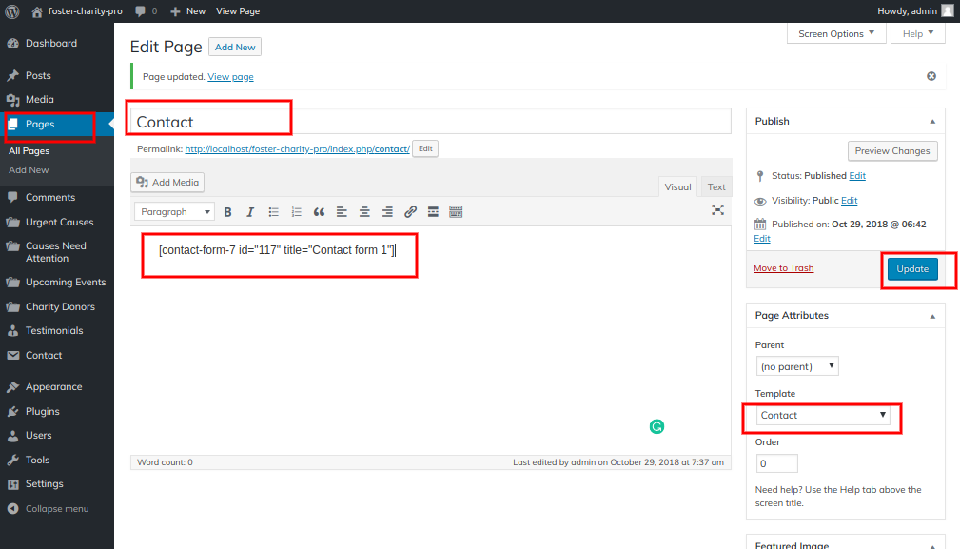Click Move to Trash link
Screen dimensions: 960x549
pyautogui.click(x=784, y=268)
